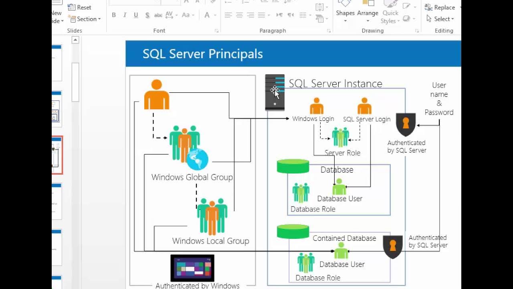
Task: Open the Character Spacing dropdown
Action: click(x=172, y=15)
